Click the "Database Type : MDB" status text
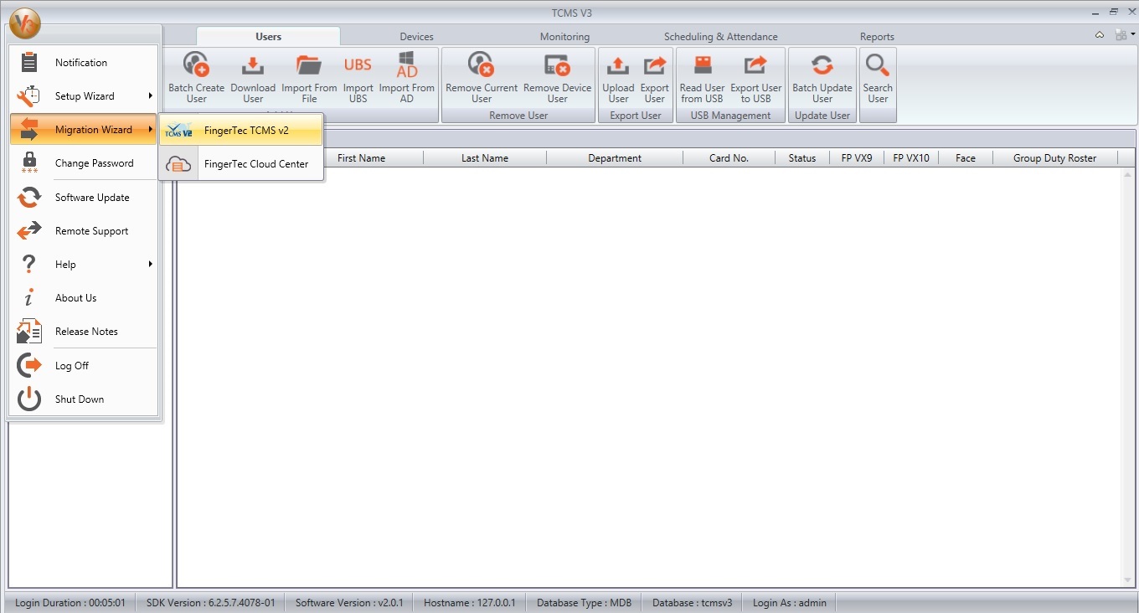 [585, 603]
